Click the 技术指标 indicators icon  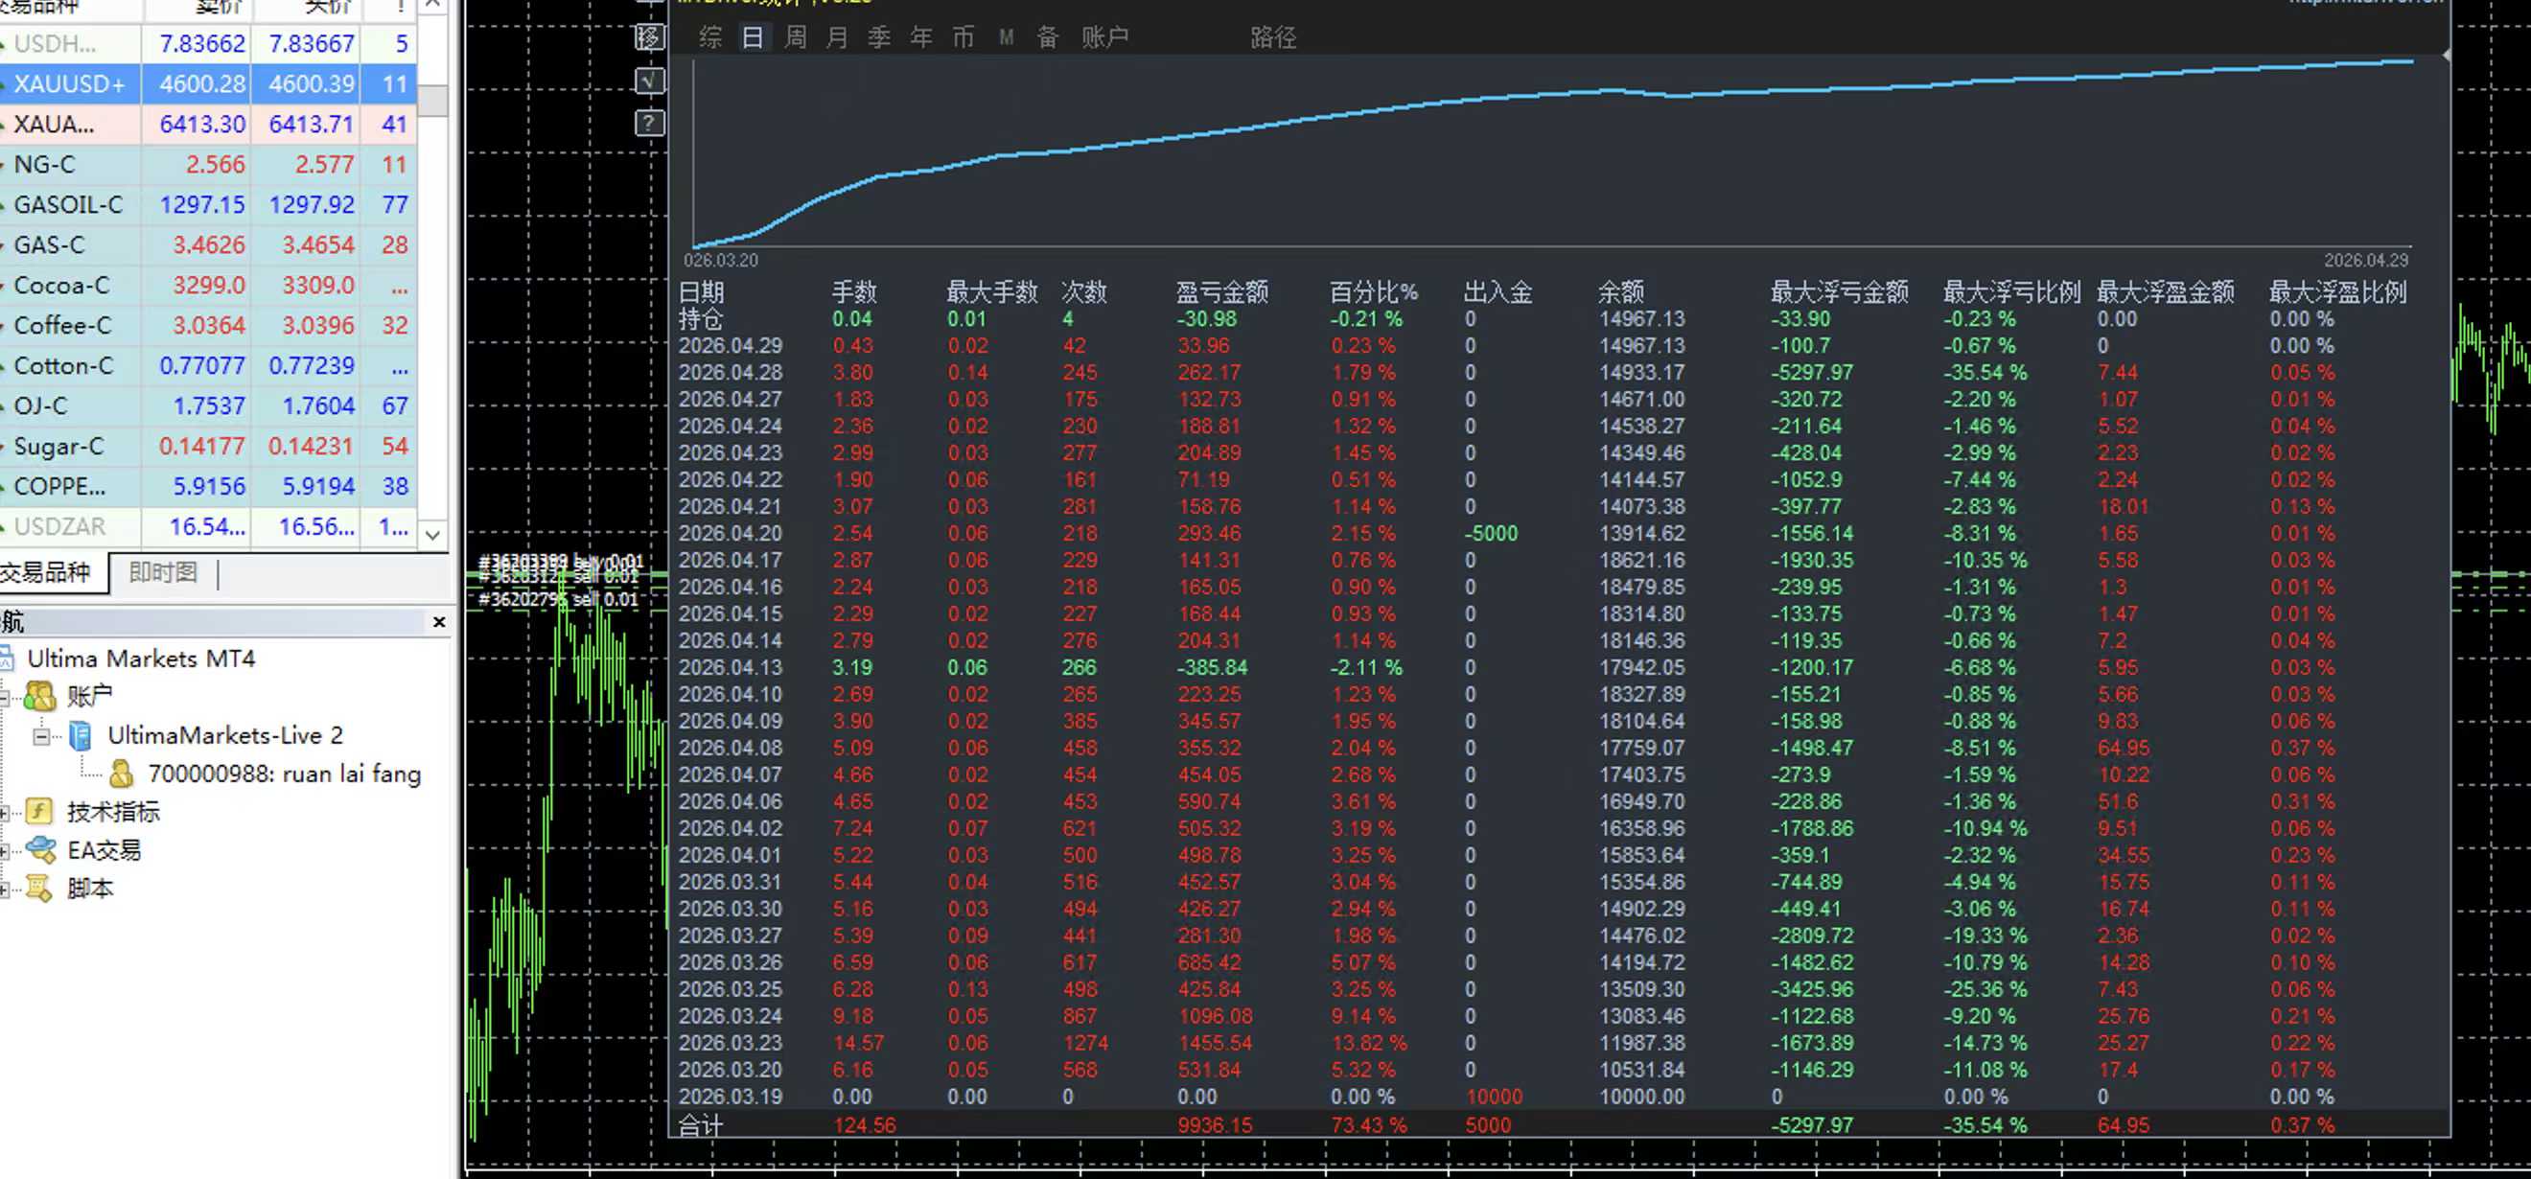tap(39, 812)
